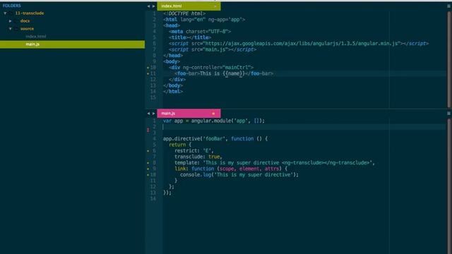Collapse the source folder
This screenshot has width=452, height=254.
point(11,29)
